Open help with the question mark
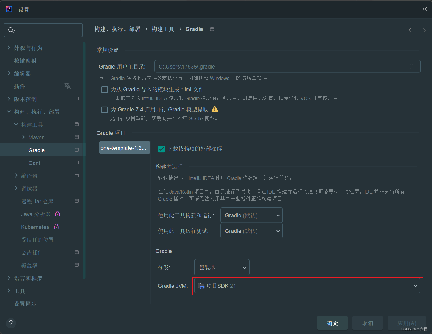This screenshot has height=334, width=432. (x=11, y=323)
